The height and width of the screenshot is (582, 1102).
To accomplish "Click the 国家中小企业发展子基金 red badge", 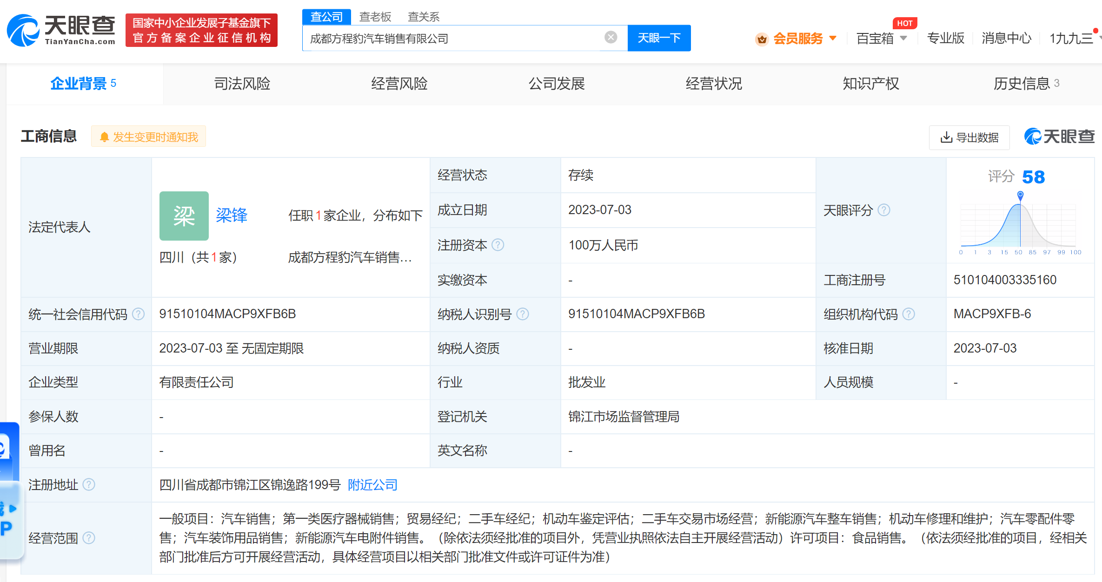I will [x=201, y=30].
